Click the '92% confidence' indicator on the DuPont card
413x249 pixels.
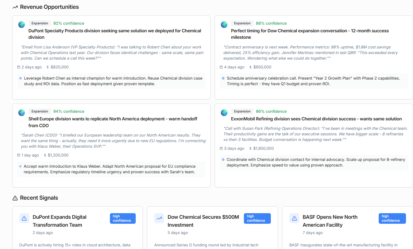coord(69,23)
